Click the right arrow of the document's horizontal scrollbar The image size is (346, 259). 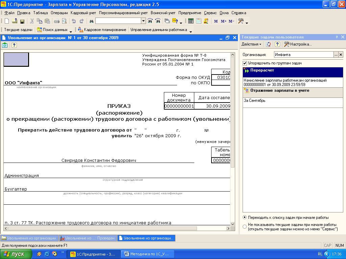click(x=228, y=228)
